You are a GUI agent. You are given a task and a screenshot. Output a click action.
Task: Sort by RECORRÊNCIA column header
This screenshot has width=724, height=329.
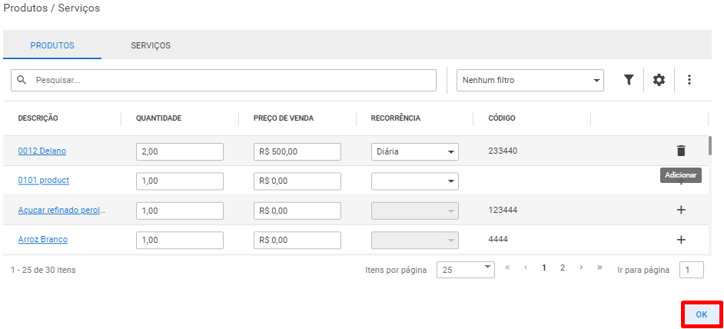click(395, 118)
